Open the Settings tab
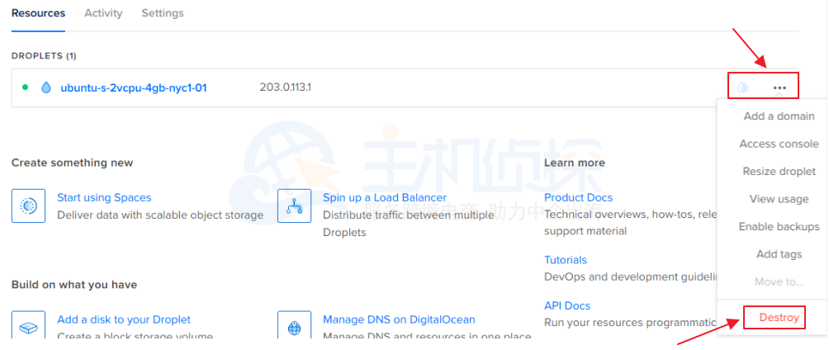Image resolution: width=829 pixels, height=350 pixels. [x=163, y=13]
